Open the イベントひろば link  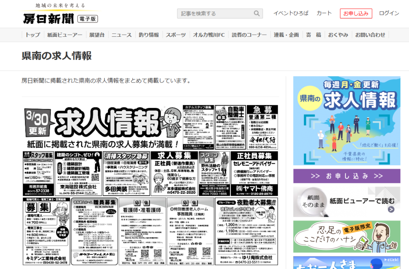tap(291, 13)
